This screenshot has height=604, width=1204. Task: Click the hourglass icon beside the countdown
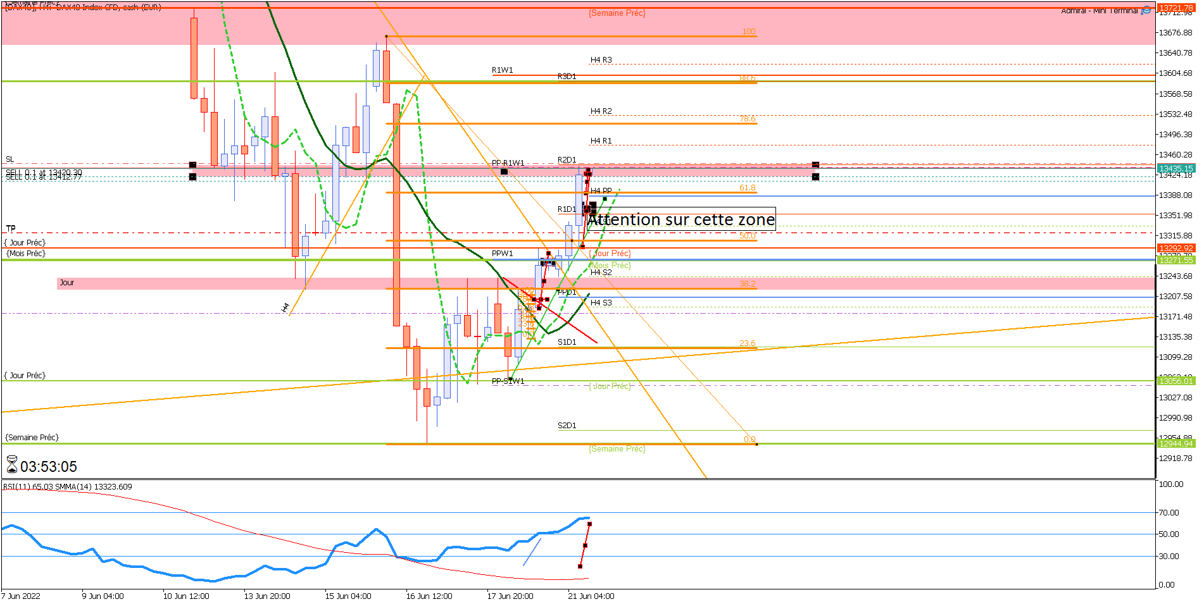[11, 465]
